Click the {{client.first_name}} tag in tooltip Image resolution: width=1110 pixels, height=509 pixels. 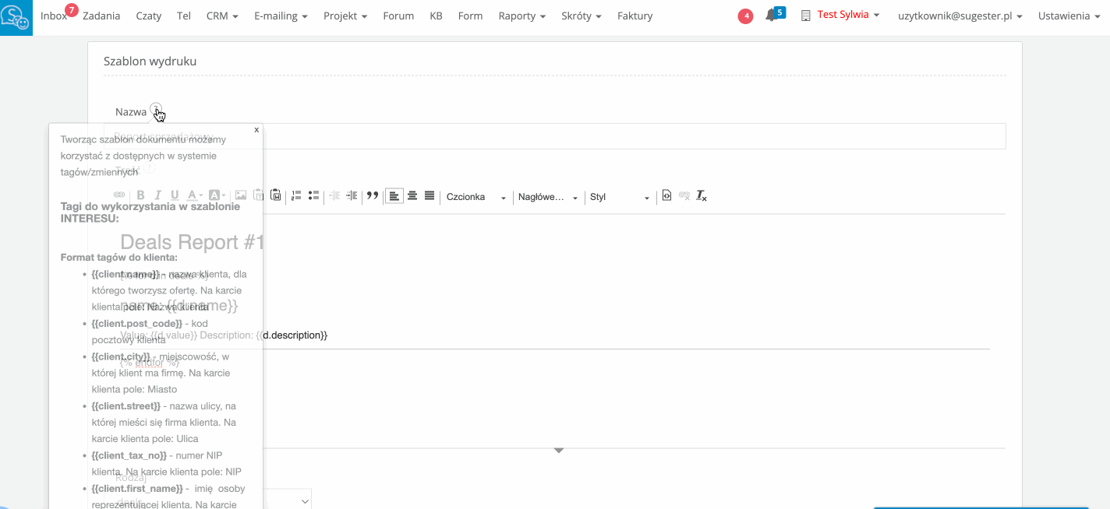pos(136,489)
